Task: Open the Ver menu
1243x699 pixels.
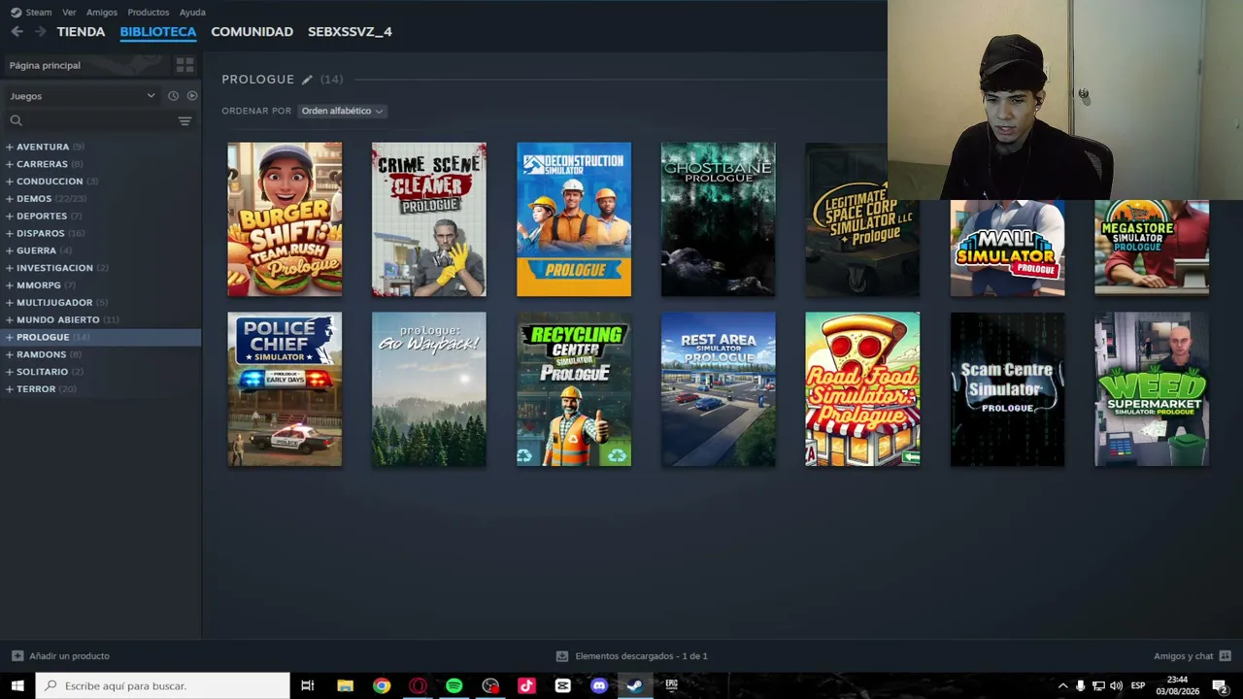Action: [69, 12]
